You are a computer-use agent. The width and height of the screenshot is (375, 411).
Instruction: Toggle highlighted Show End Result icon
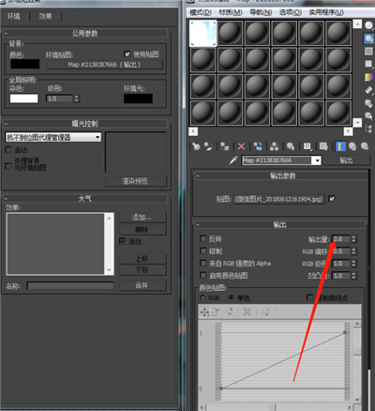pos(340,146)
